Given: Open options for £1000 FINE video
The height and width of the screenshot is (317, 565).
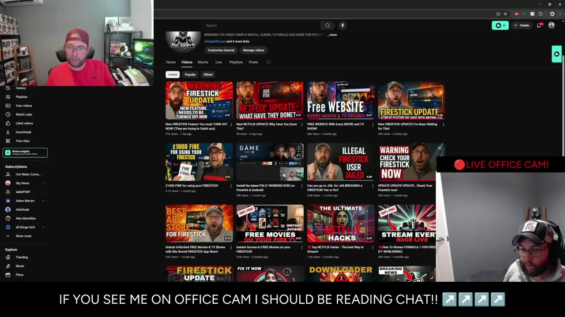Looking at the screenshot, I should [x=231, y=186].
